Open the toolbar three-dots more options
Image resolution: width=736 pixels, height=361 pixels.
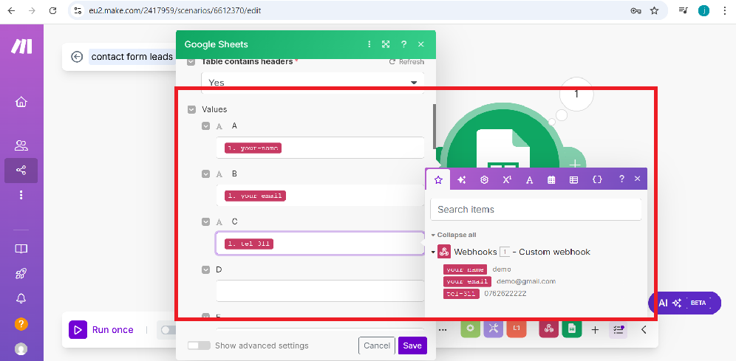pos(442,329)
